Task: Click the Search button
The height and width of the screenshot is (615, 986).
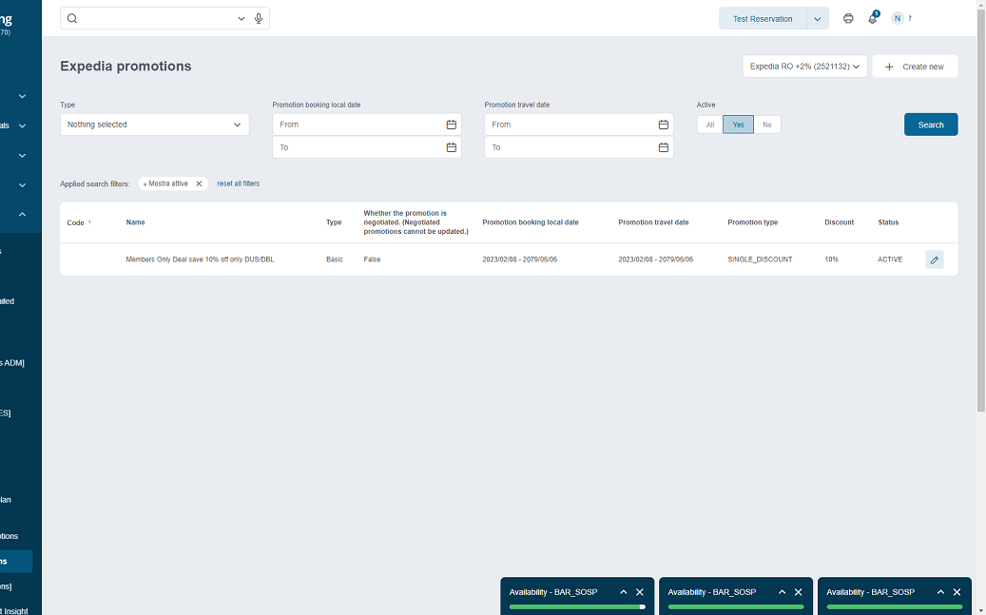Action: tap(931, 125)
